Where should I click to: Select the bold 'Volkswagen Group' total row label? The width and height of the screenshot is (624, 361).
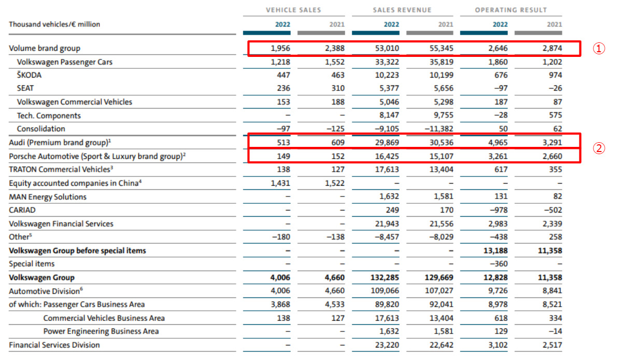click(x=41, y=278)
